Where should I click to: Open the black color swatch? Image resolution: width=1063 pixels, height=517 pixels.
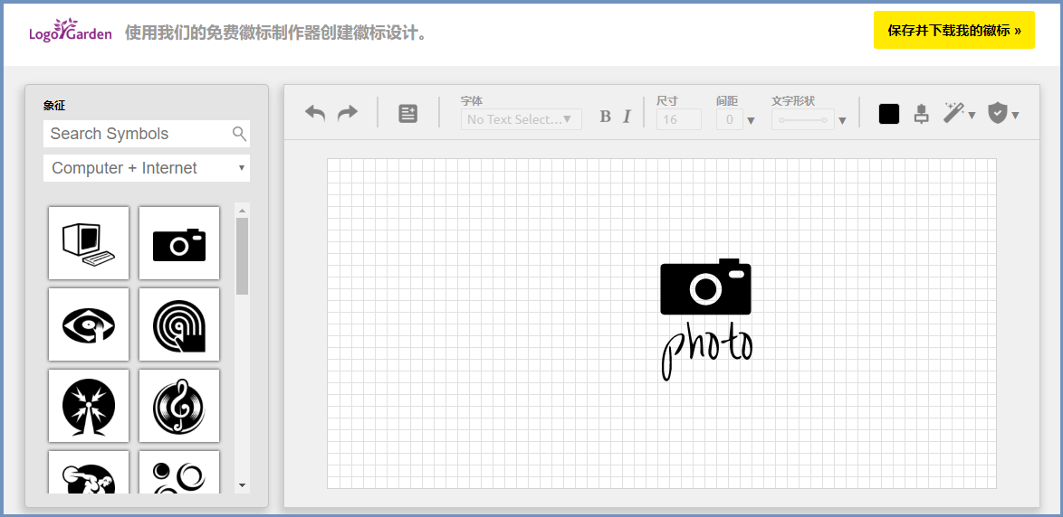coord(889,114)
